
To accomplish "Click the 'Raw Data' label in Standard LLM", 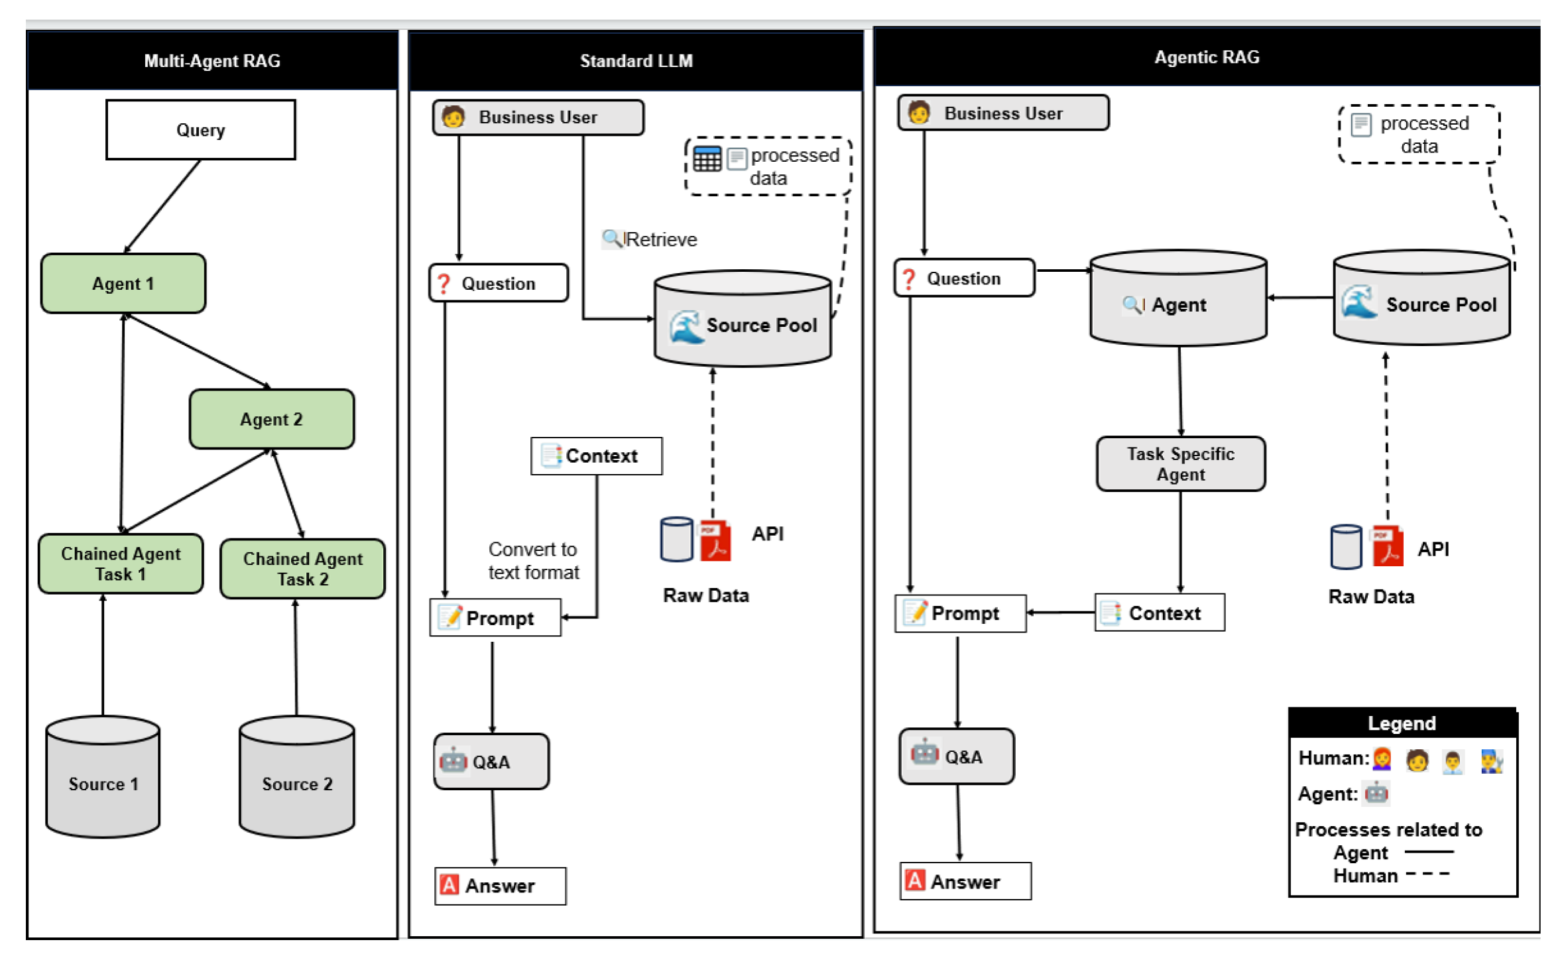I will (x=706, y=595).
